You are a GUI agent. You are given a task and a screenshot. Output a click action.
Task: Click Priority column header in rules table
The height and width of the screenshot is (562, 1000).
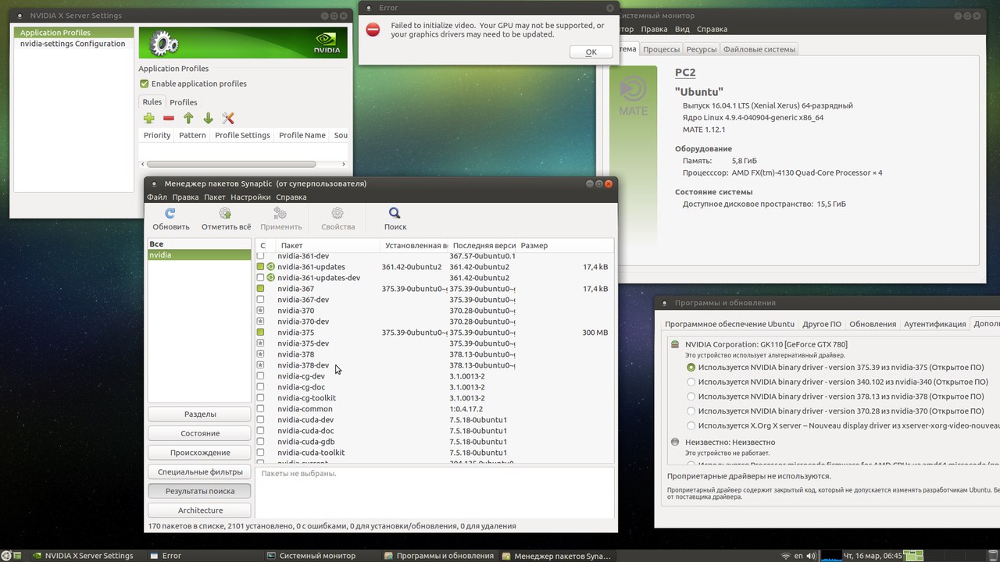(x=157, y=135)
